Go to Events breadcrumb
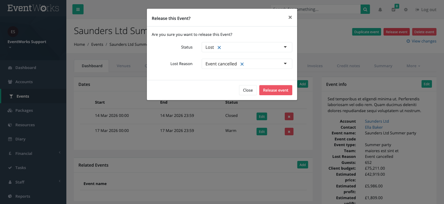The height and width of the screenshot is (204, 444). click(97, 44)
